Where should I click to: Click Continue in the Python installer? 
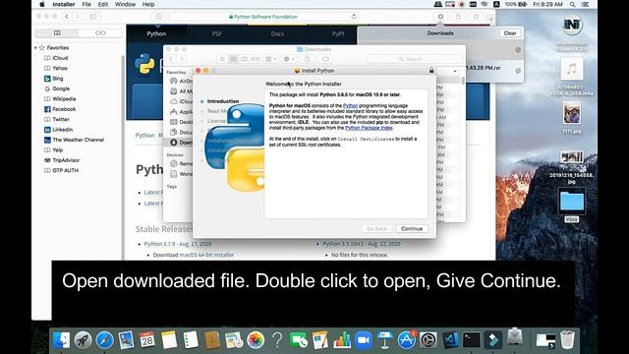click(x=412, y=229)
